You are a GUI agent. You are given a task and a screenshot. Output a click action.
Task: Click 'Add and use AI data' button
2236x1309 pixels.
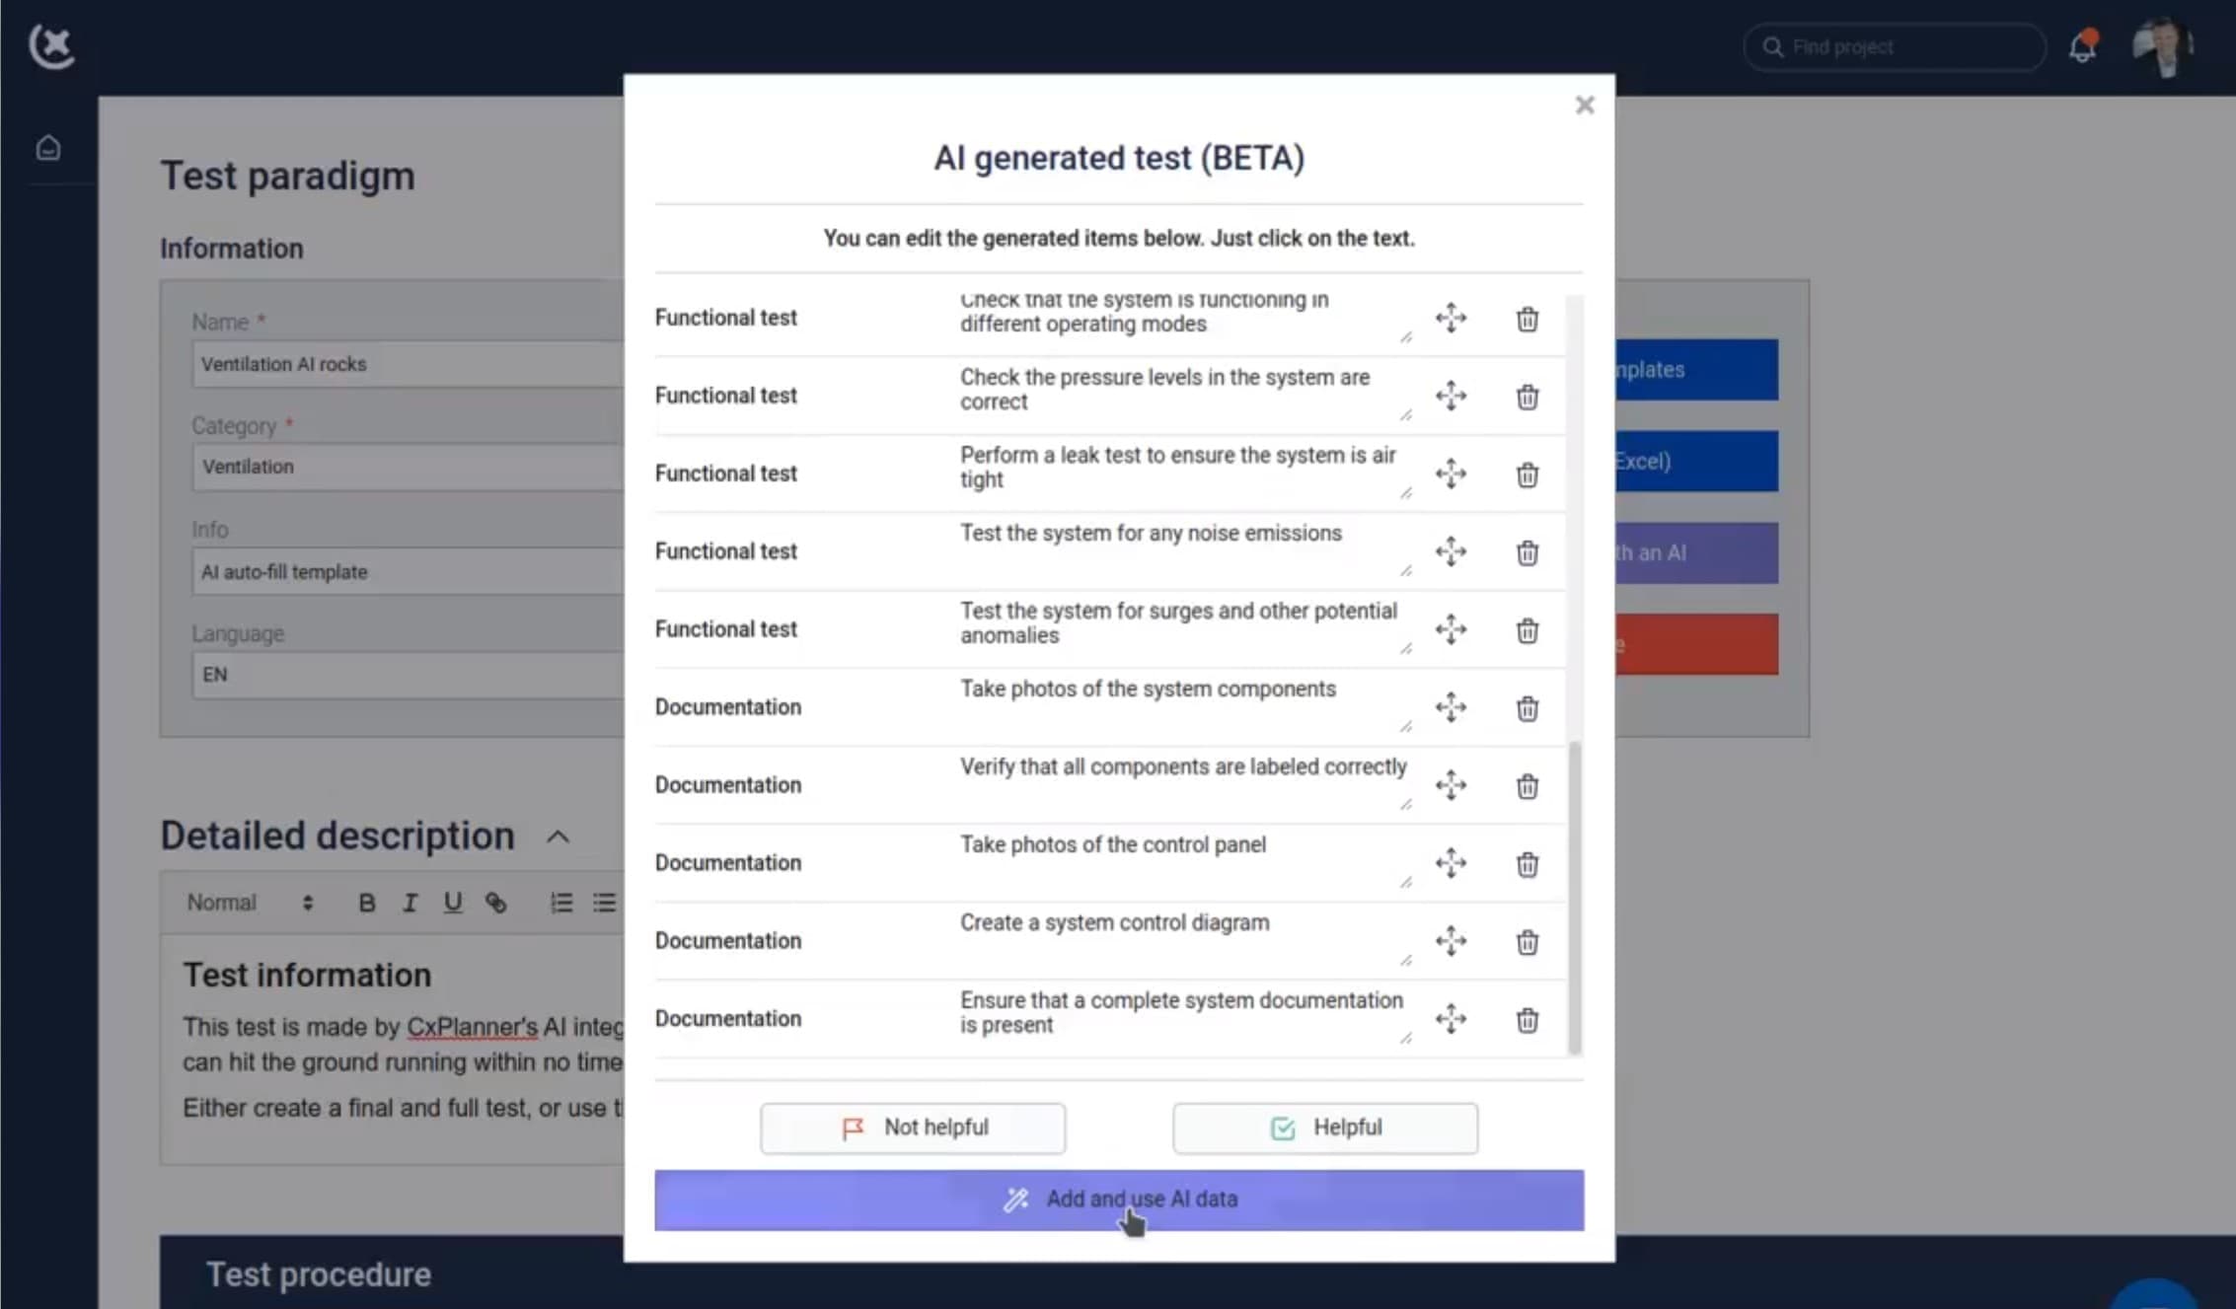[x=1119, y=1199]
